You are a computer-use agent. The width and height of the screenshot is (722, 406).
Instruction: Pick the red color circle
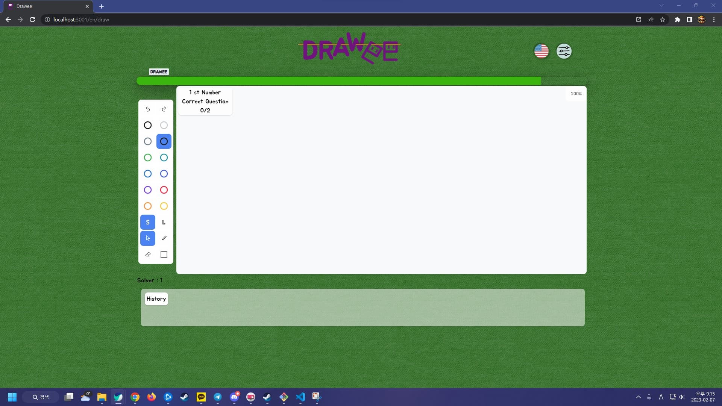tap(164, 190)
